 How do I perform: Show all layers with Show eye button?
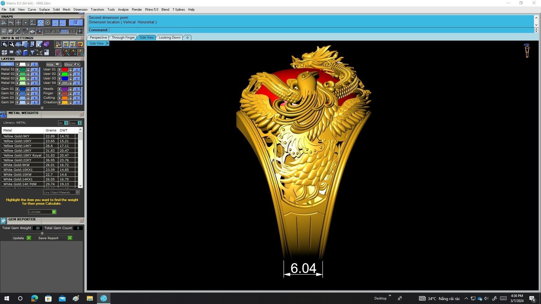click(72, 64)
